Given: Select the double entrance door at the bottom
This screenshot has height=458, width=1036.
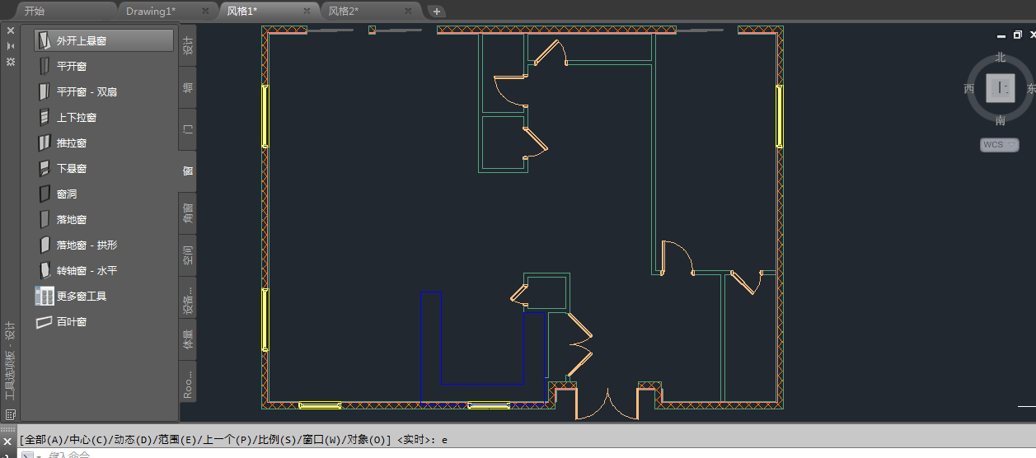Looking at the screenshot, I should pos(606,404).
